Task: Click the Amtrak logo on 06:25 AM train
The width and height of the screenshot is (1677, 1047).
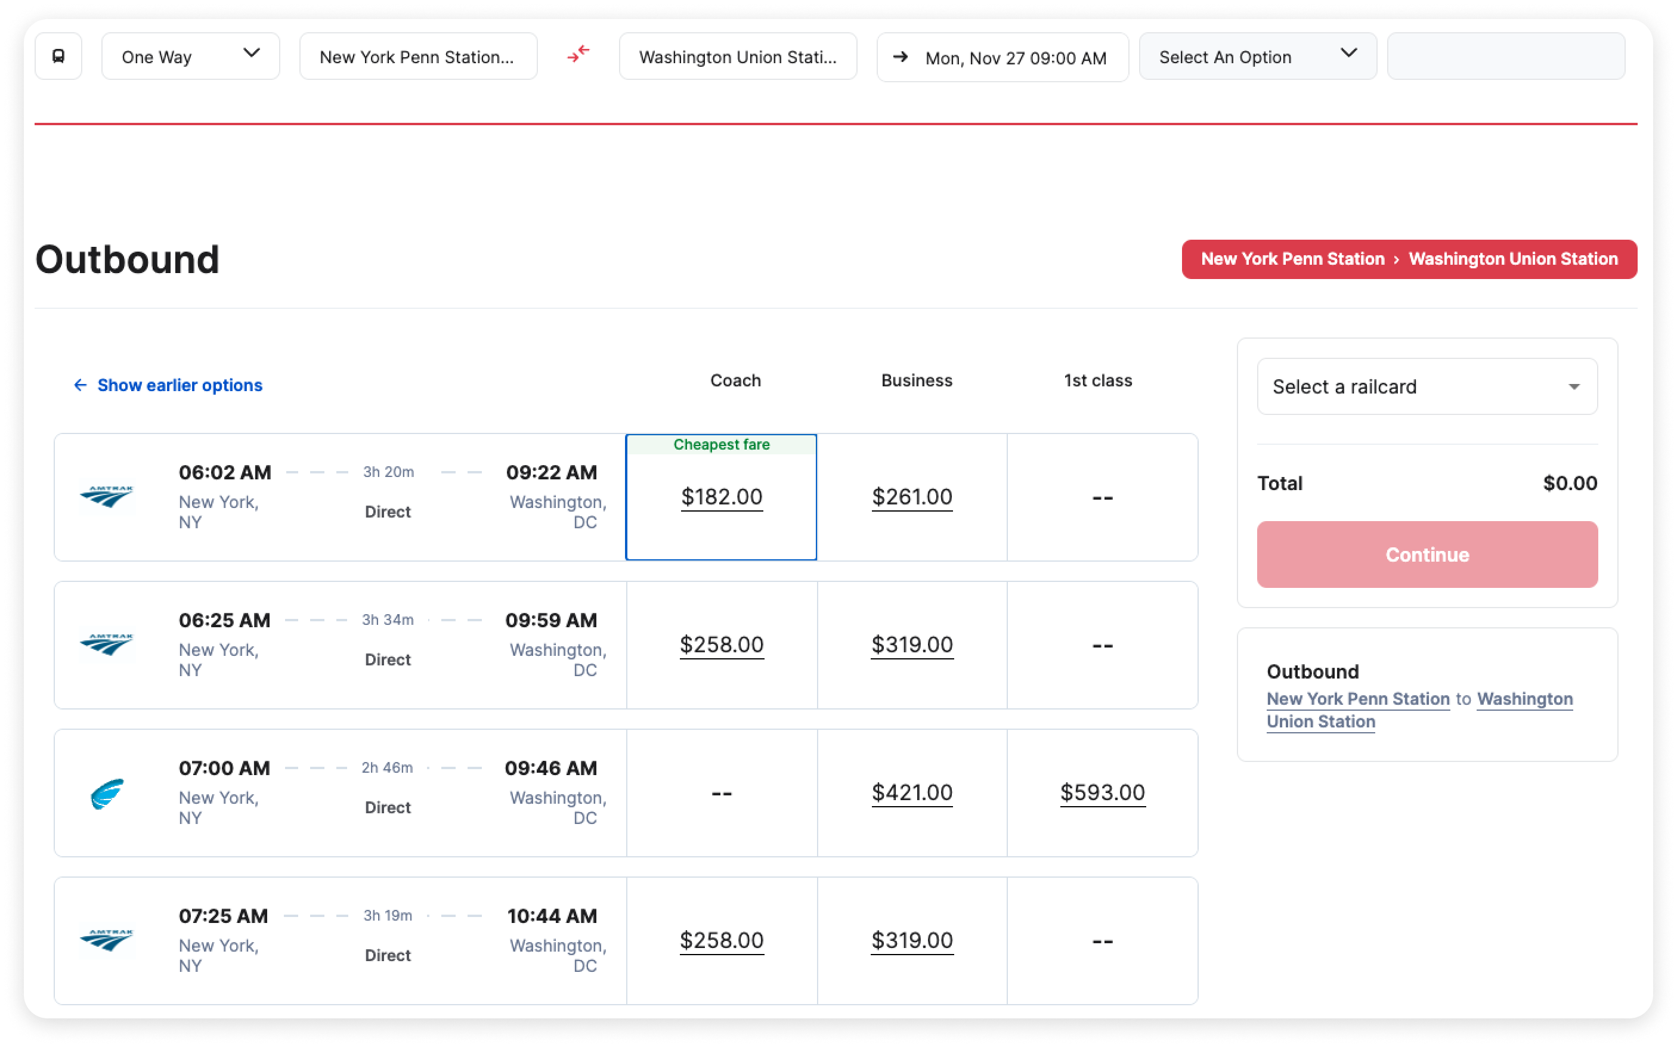Action: click(106, 644)
